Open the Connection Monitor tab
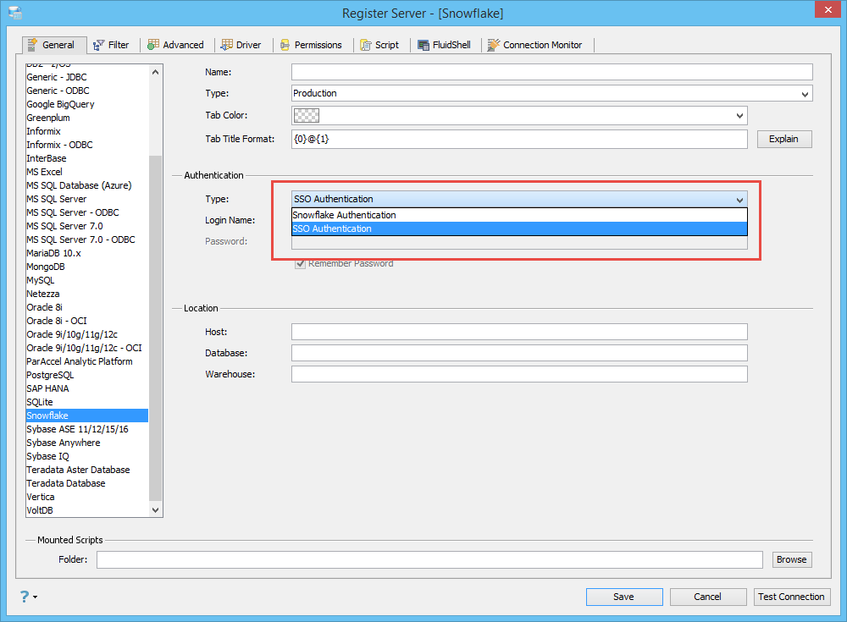The image size is (847, 622). click(x=534, y=46)
